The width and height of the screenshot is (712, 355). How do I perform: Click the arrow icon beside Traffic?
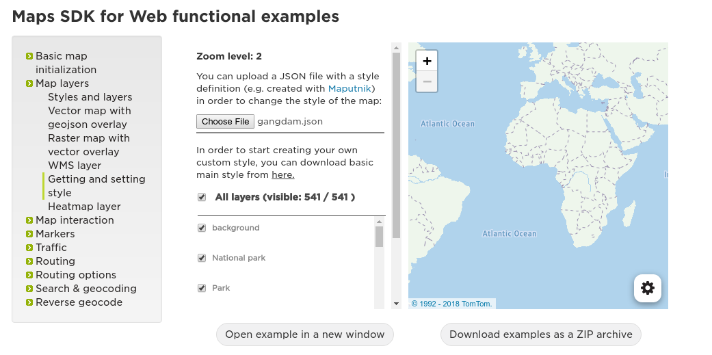tap(29, 248)
